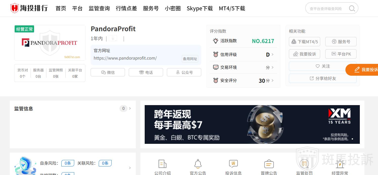This screenshot has height=175, width=378.
Task: Click the 海投排行 logo
Action: click(x=29, y=8)
